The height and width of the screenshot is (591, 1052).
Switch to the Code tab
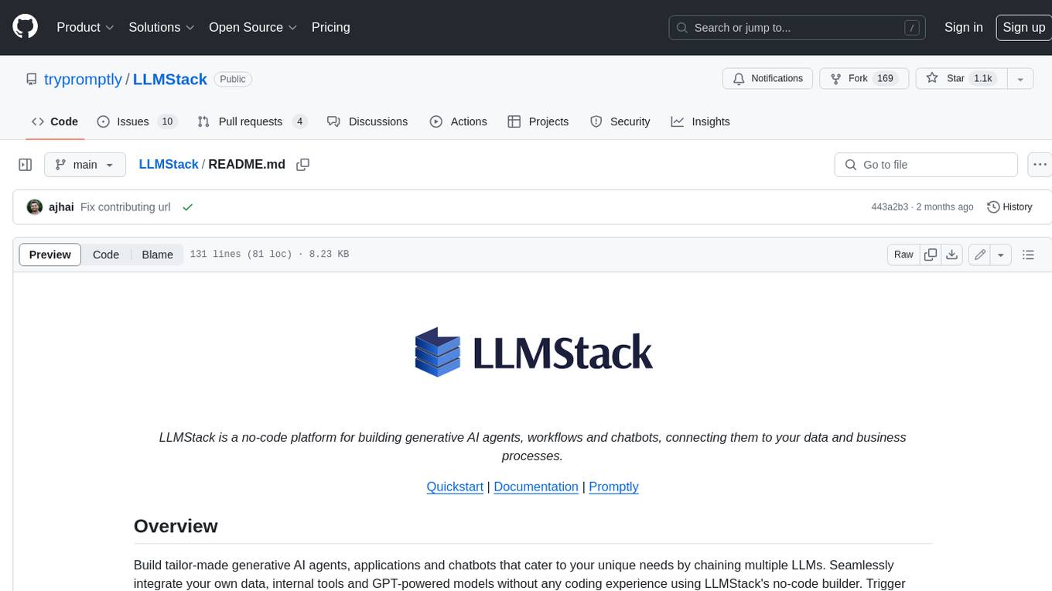55,121
